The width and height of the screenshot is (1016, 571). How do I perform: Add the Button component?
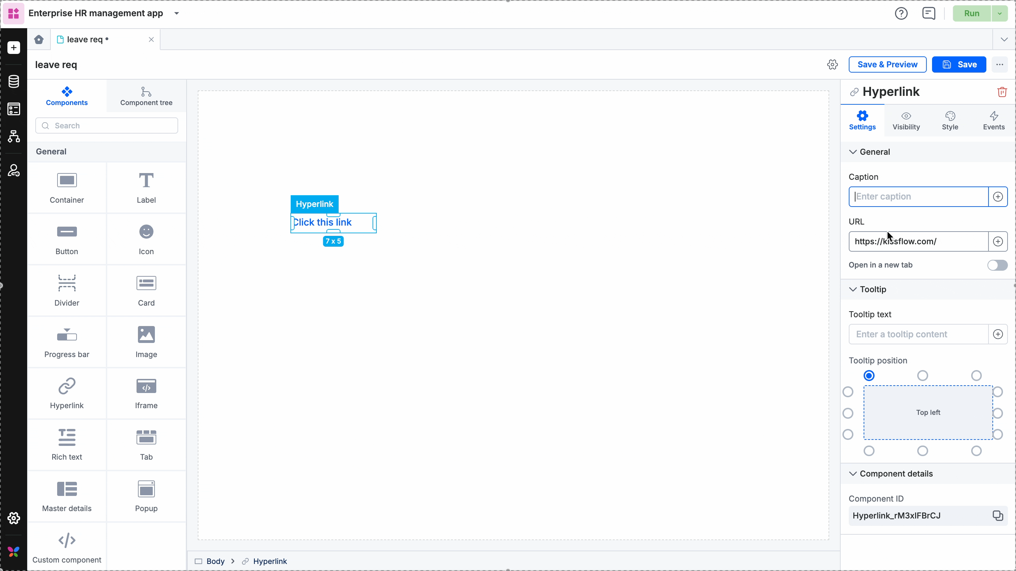click(x=67, y=240)
